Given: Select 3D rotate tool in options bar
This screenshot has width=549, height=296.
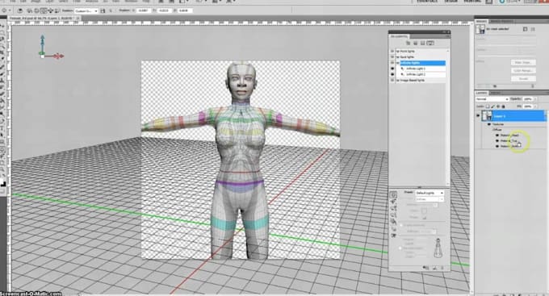Looking at the screenshot, I should [29, 10].
